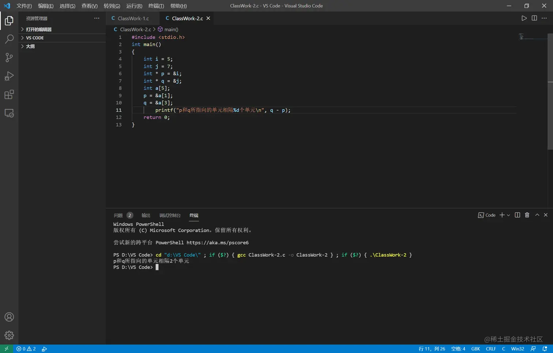Viewport: 553px width, 353px height.
Task: Click the 'int a[5];' declaration line
Action: 157,88
